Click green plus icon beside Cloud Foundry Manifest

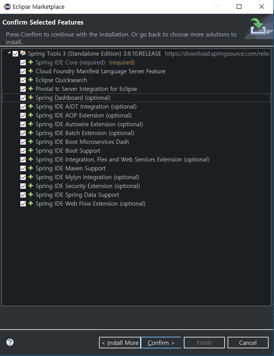tap(30, 71)
